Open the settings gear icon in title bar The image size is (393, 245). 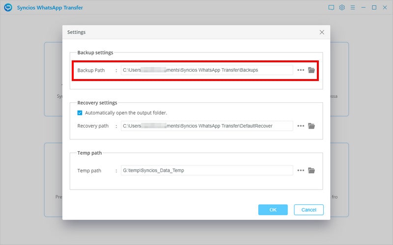[x=342, y=7]
